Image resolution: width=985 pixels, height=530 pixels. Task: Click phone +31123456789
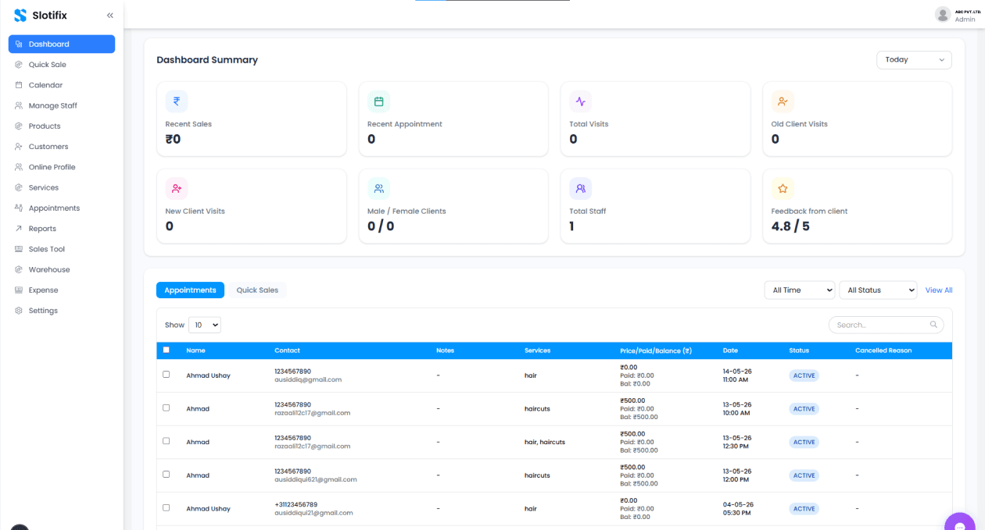296,504
